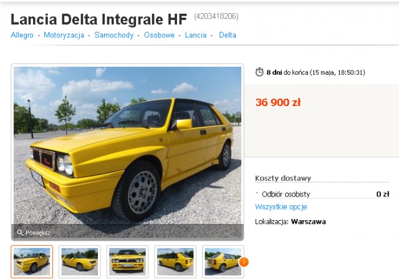Show third thumbnail front view
Screen dimensions: 399x280
pos(127,262)
